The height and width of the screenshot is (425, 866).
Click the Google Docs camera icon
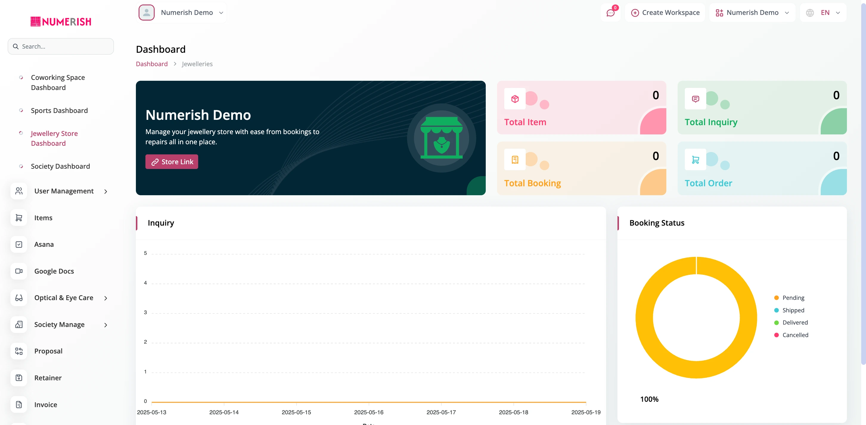point(19,271)
